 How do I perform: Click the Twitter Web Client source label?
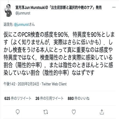[x=54, y=84]
